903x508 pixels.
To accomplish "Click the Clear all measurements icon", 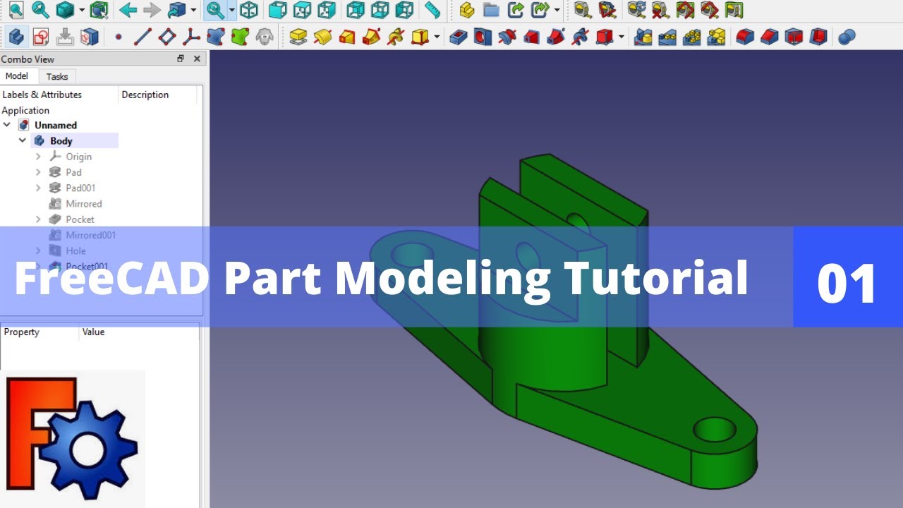I will click(660, 10).
